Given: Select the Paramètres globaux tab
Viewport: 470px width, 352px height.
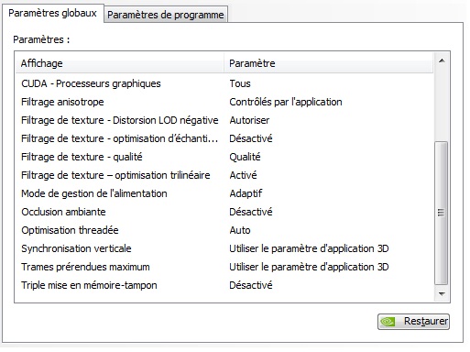Looking at the screenshot, I should click(52, 13).
